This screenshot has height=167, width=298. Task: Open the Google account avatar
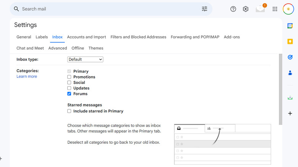pyautogui.click(x=288, y=9)
